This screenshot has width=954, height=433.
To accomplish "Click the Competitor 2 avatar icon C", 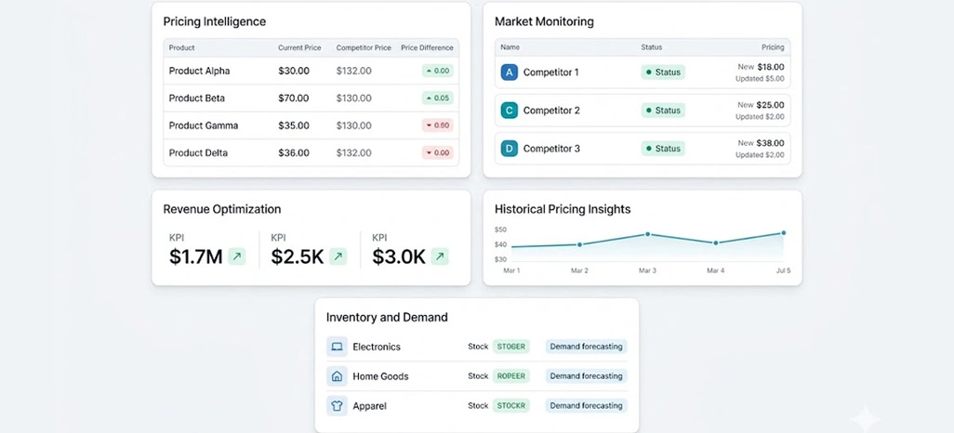I will tap(510, 111).
